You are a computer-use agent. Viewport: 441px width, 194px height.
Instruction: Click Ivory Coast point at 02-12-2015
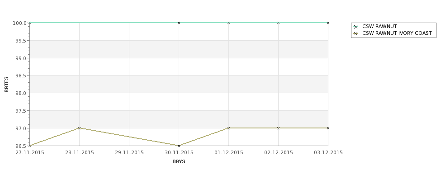[279, 128]
